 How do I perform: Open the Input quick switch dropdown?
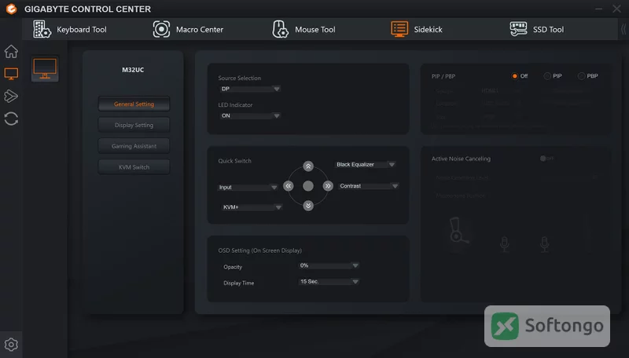point(248,188)
